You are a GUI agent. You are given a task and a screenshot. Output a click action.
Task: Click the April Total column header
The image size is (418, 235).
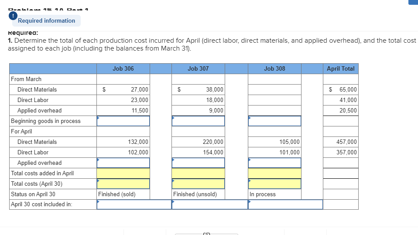[341, 69]
